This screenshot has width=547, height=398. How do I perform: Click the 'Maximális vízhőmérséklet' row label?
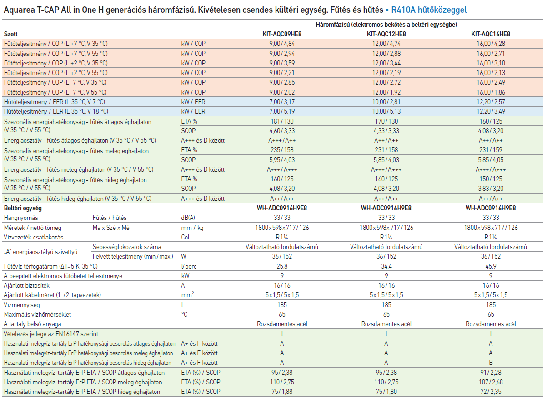[37, 314]
